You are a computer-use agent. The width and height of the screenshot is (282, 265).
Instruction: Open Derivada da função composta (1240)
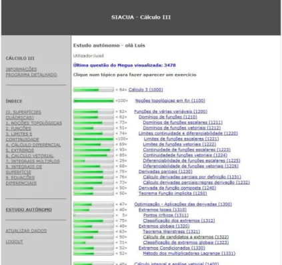pyautogui.click(x=177, y=188)
